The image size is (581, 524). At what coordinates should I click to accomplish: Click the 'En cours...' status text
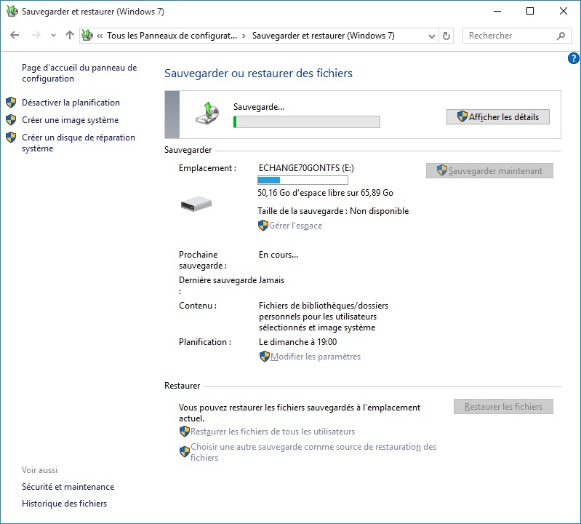279,255
